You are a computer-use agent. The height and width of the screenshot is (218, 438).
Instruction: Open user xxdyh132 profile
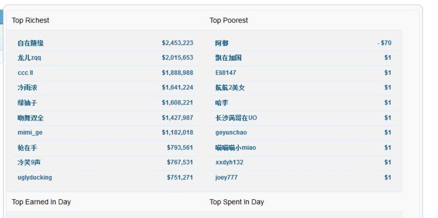pyautogui.click(x=229, y=162)
